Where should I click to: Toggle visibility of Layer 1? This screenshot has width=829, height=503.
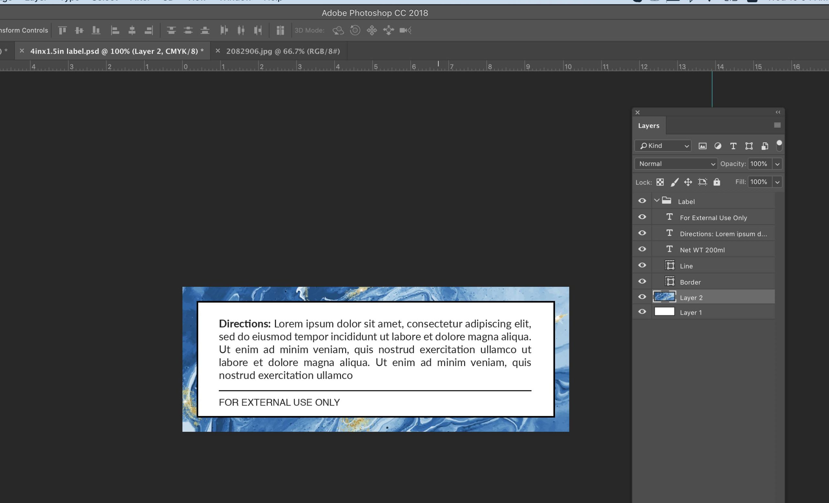coord(642,312)
